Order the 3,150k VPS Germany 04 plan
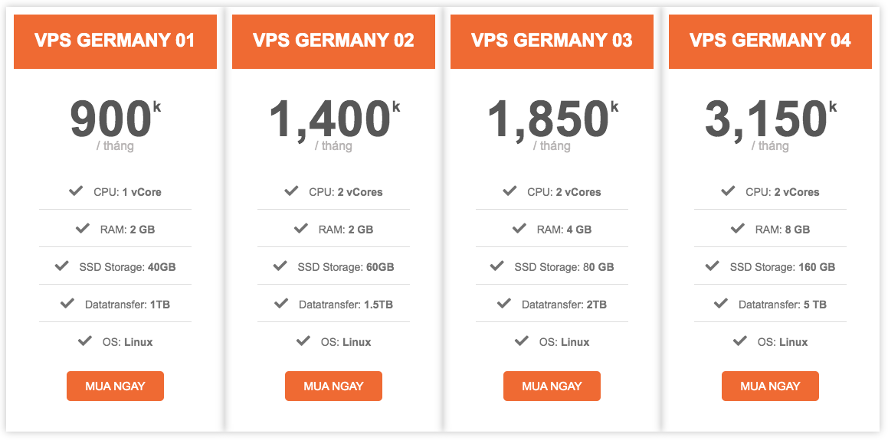This screenshot has width=888, height=440. click(770, 386)
